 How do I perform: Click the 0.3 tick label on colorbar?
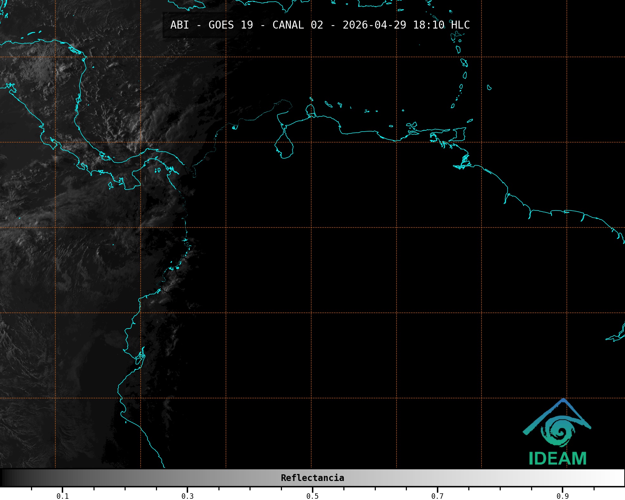coord(187,496)
